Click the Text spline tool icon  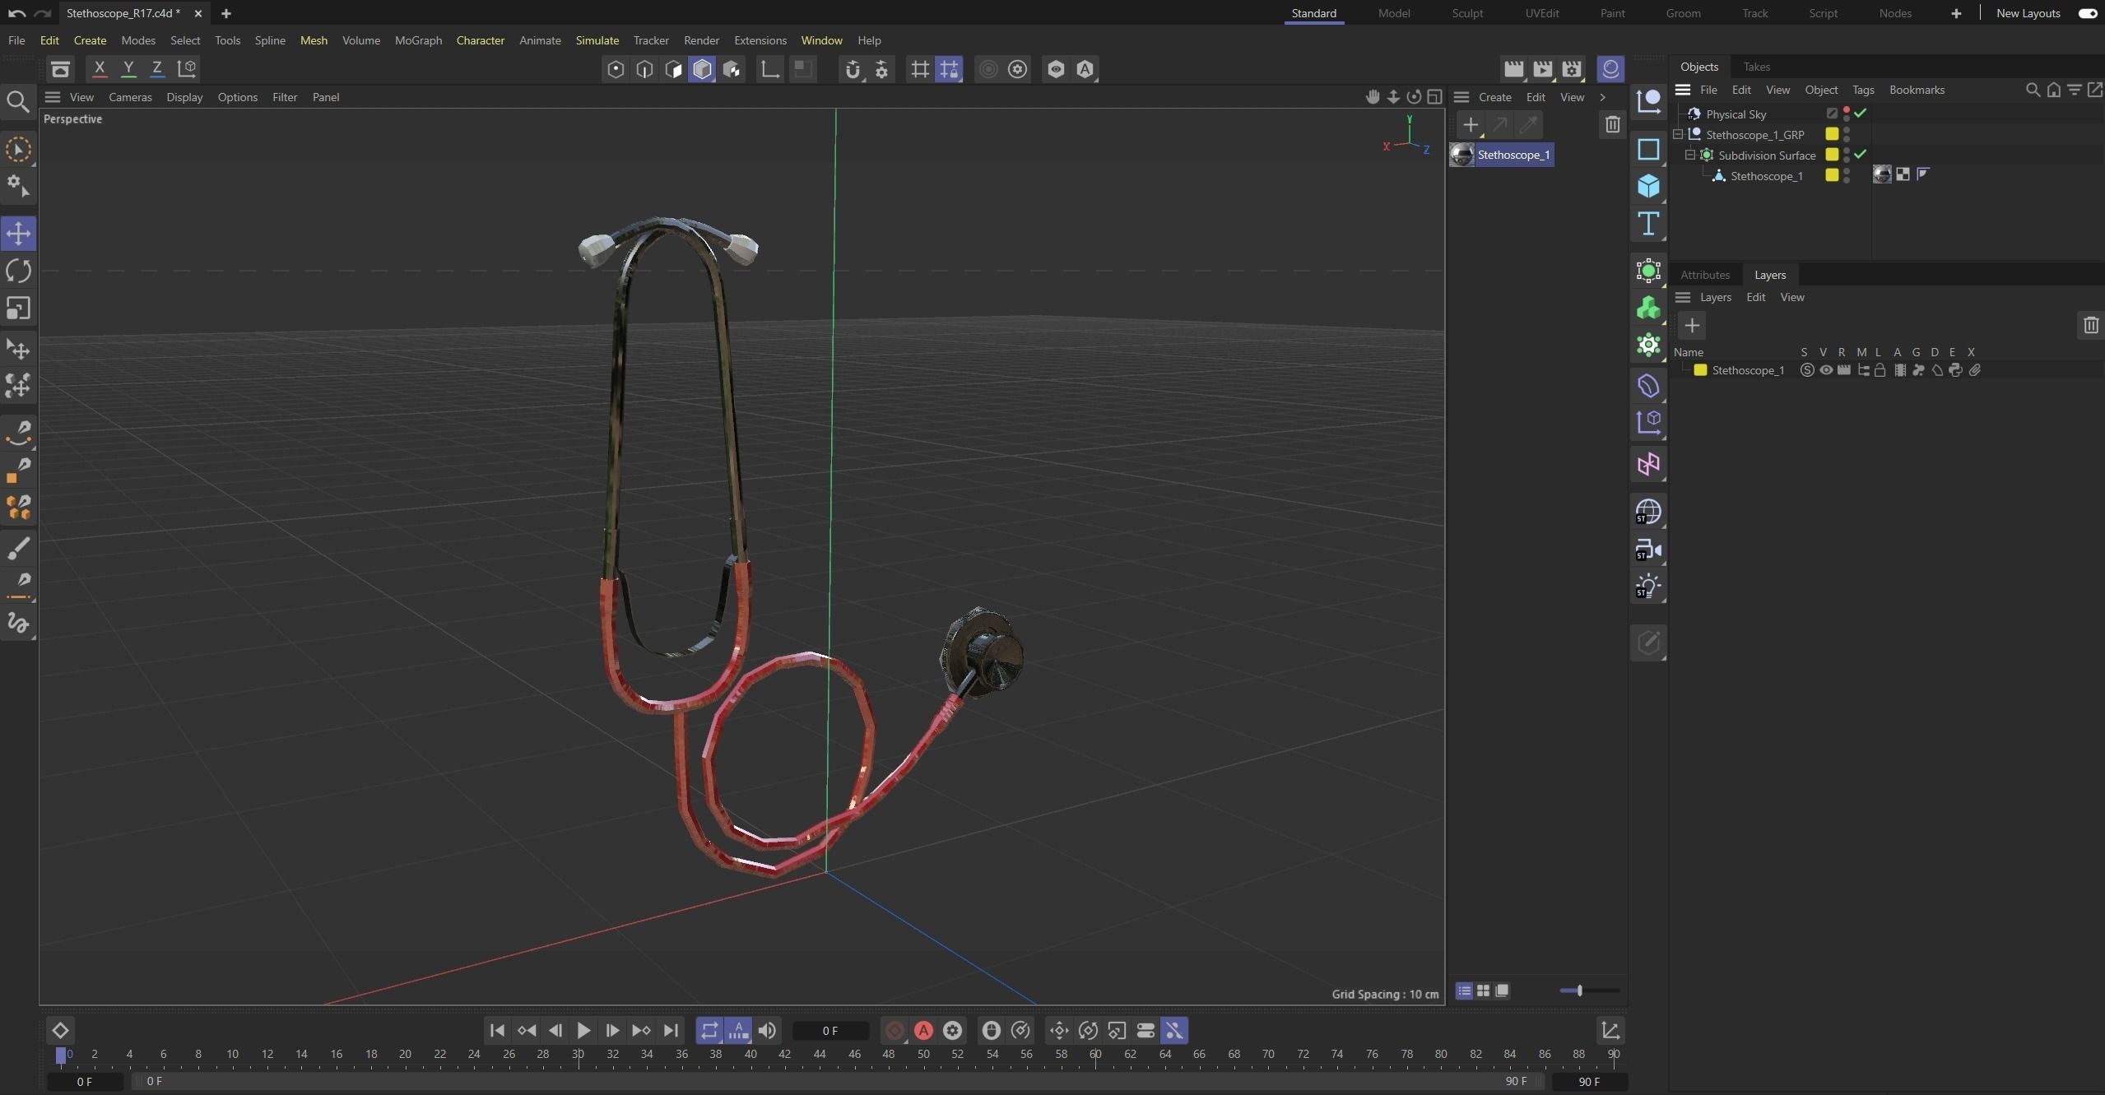coord(1648,224)
